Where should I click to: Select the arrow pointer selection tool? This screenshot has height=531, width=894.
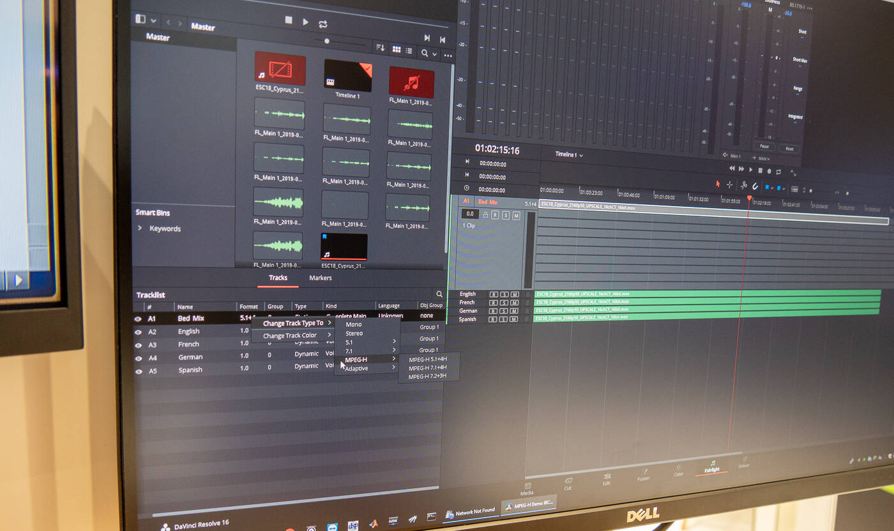click(x=718, y=184)
